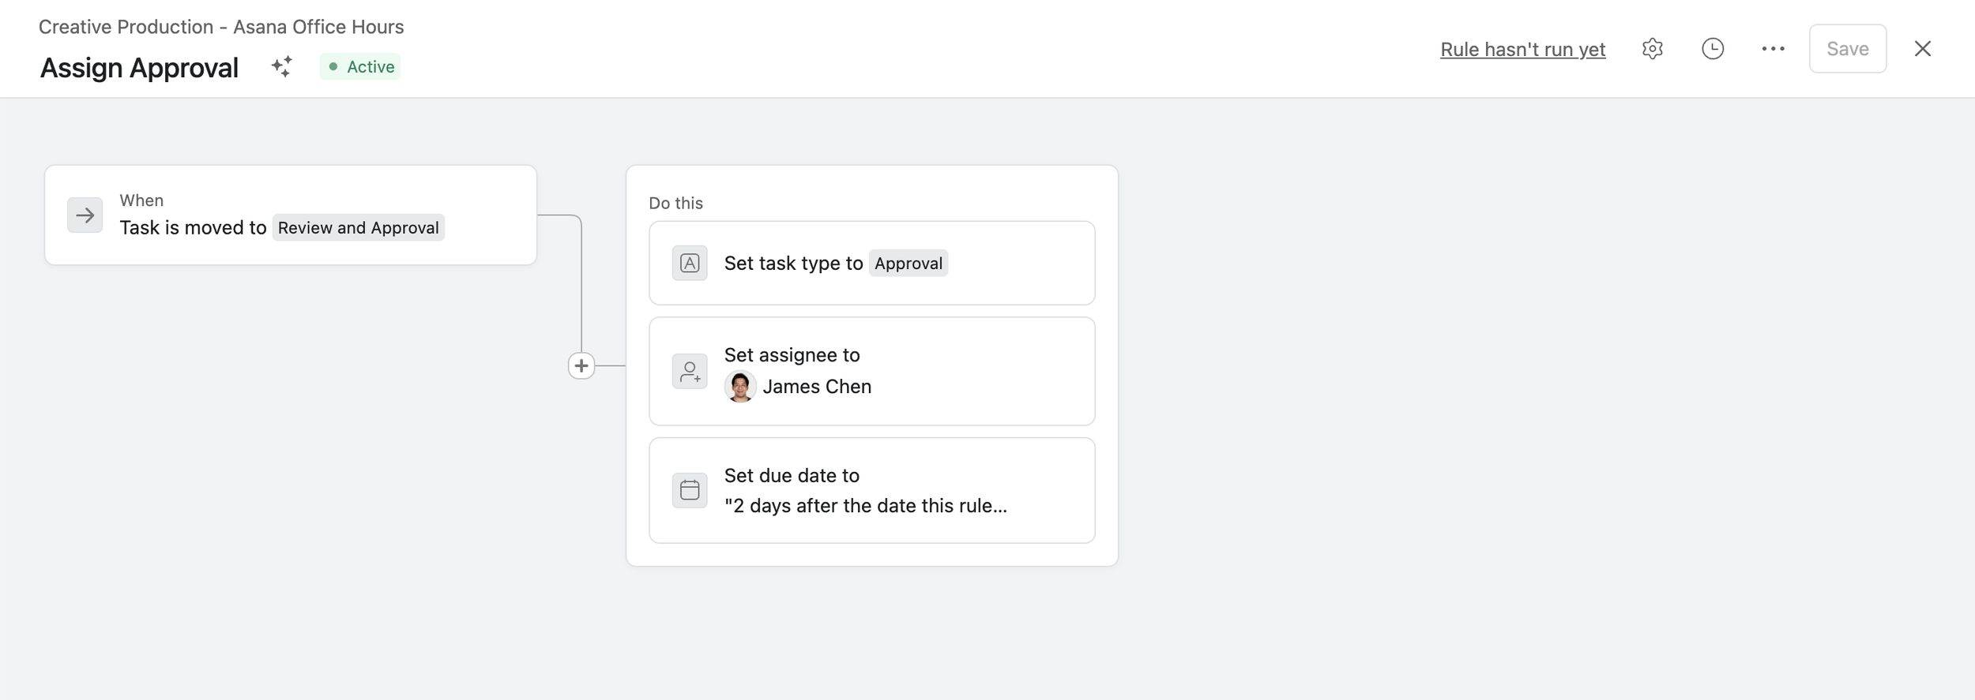
Task: Select the James Chen assignee name
Action: (817, 387)
